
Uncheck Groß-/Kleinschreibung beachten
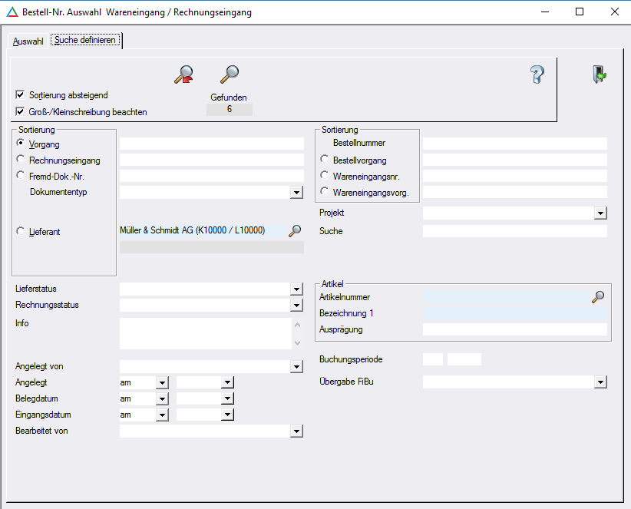pyautogui.click(x=20, y=111)
